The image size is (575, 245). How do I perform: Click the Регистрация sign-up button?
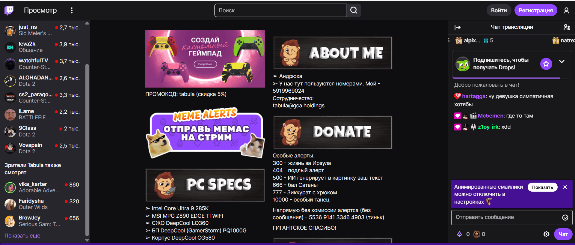[535, 10]
